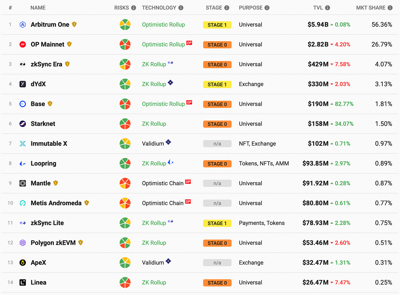Click the warning shield next to Arbitrum One
The image size is (400, 295).
(74, 24)
